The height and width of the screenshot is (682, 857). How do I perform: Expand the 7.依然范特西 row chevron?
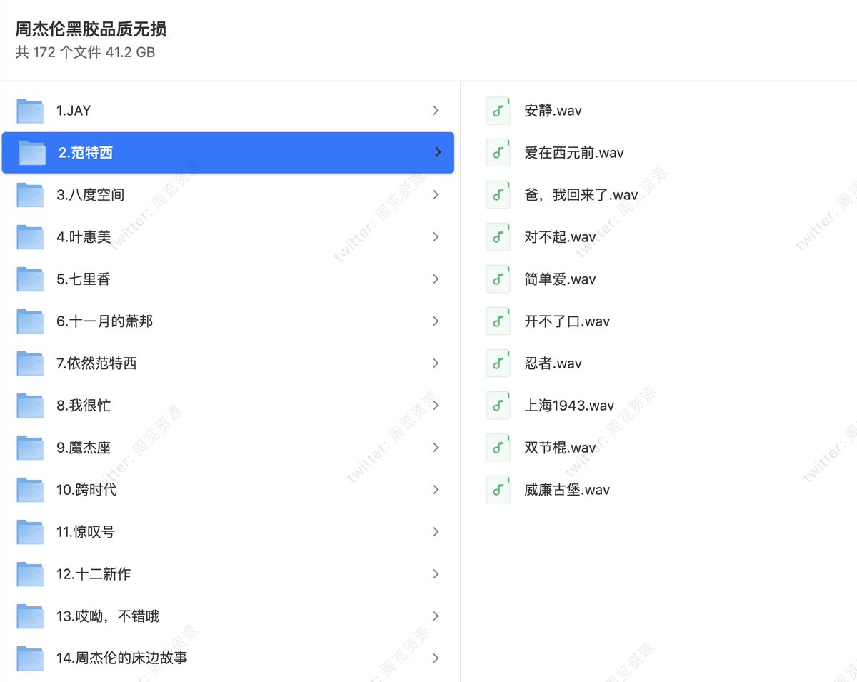tap(436, 363)
